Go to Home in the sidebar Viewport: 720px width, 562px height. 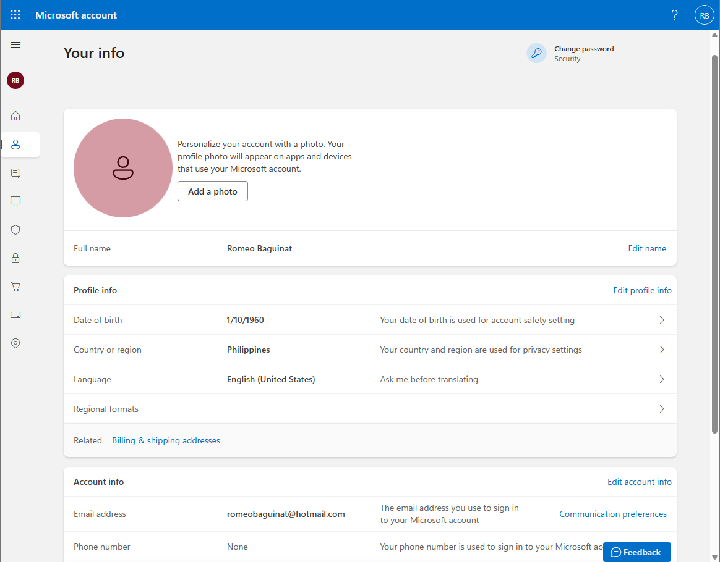coord(15,116)
